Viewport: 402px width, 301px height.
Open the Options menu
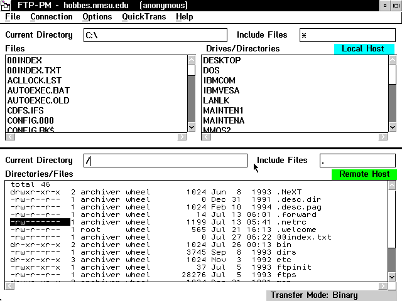coord(97,17)
